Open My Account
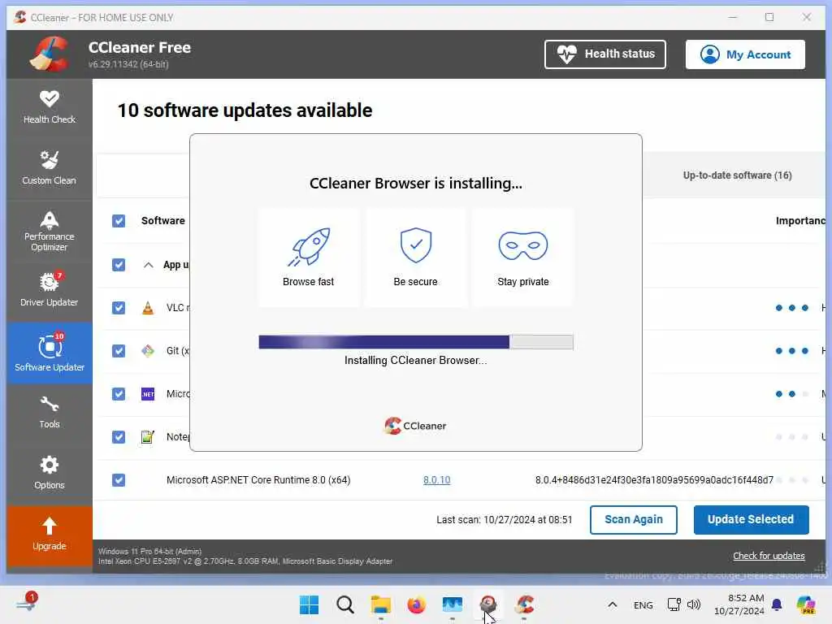The image size is (832, 624). (x=745, y=54)
